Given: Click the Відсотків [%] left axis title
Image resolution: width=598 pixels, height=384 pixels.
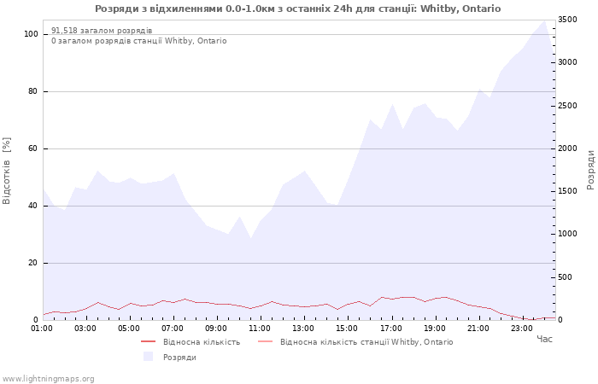Looking at the screenshot, I should (x=7, y=171).
